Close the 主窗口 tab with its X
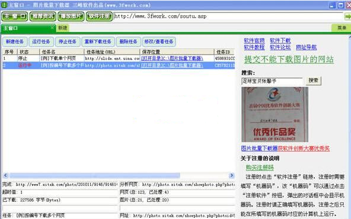 pyautogui.click(x=52, y=27)
